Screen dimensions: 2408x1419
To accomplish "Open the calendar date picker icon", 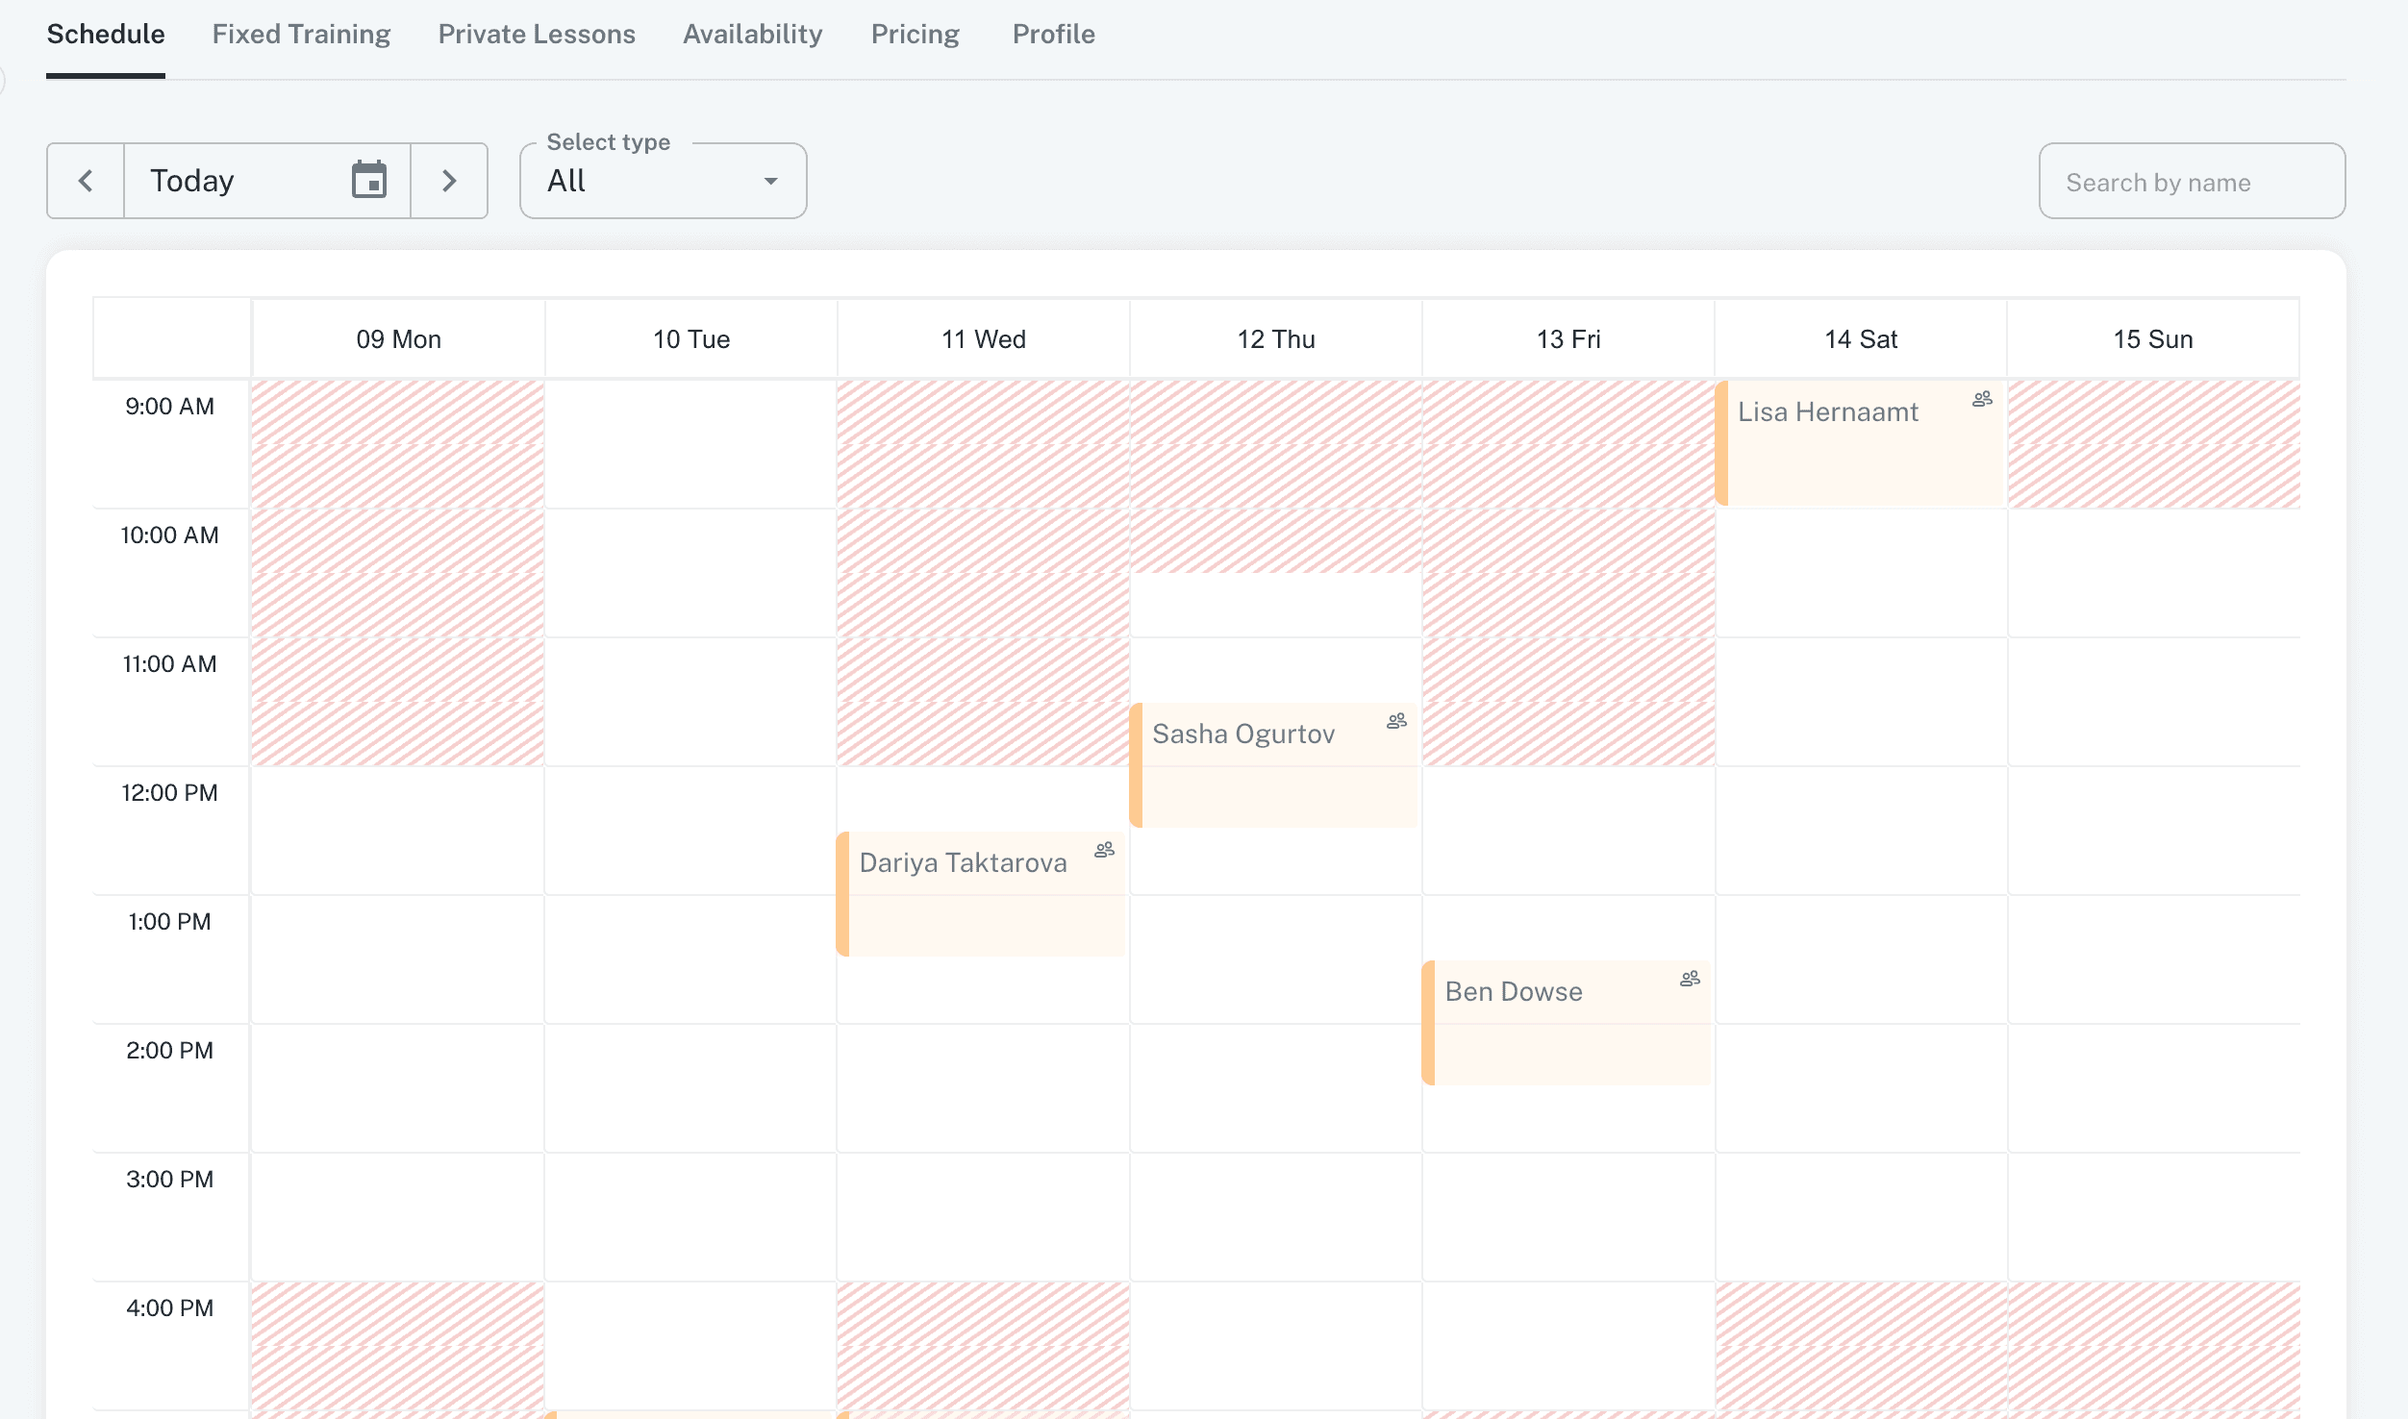I will 369,180.
